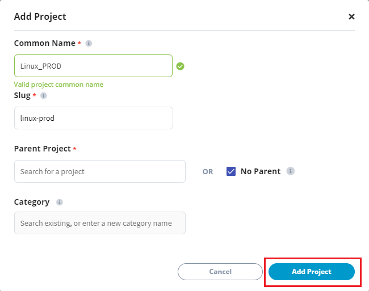Close the Add Project dialog with X
This screenshot has height=291, width=369.
pyautogui.click(x=351, y=17)
